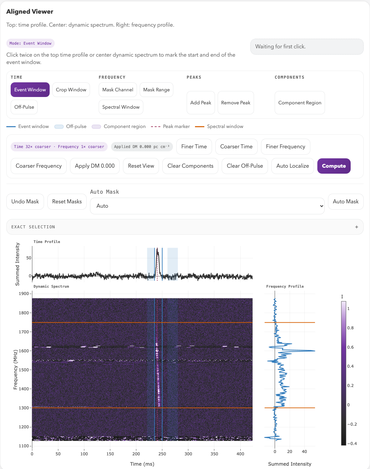Viewport: 370px width, 469px height.
Task: Enable Remove Peak mode
Action: tap(236, 103)
